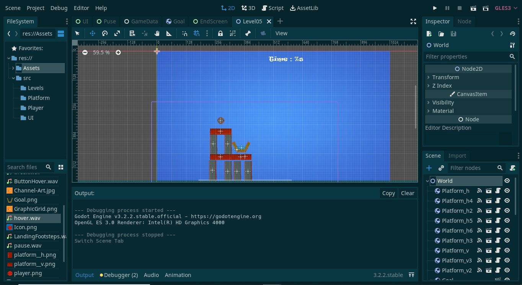The width and height of the screenshot is (522, 285).
Task: Toggle visibility of Platform_h5 node
Action: coord(507,221)
